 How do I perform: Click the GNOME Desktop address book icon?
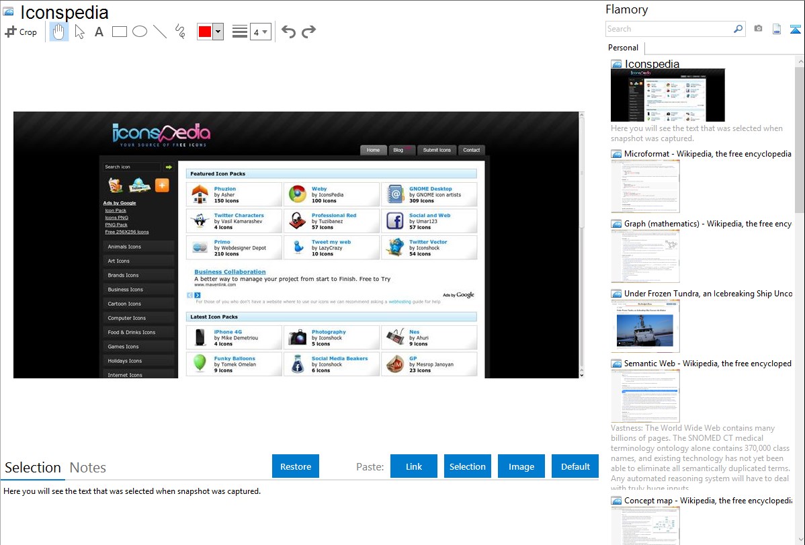[395, 194]
